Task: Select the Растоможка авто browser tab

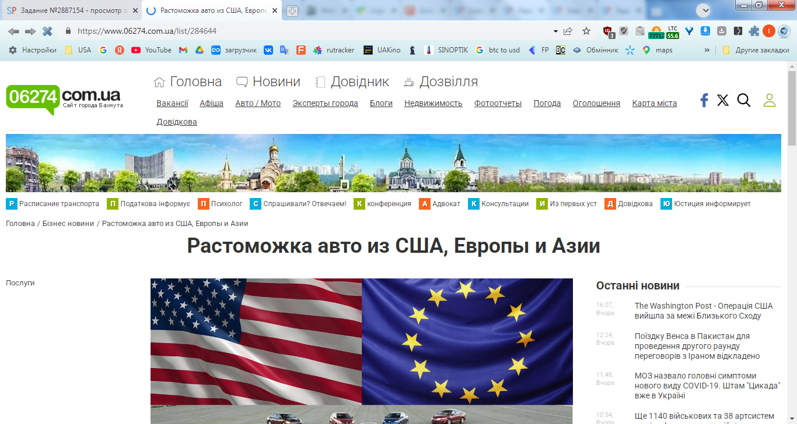Action: (x=213, y=10)
